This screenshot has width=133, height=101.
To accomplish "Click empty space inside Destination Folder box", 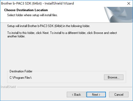I will click(x=67, y=78).
